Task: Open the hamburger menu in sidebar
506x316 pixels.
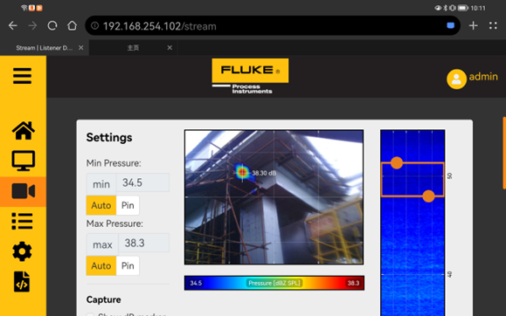Action: tap(22, 76)
